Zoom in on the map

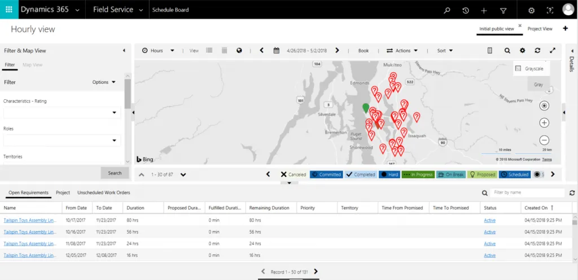click(x=544, y=123)
